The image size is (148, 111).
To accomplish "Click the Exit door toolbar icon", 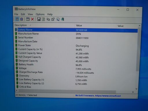I will (x=63, y=19).
